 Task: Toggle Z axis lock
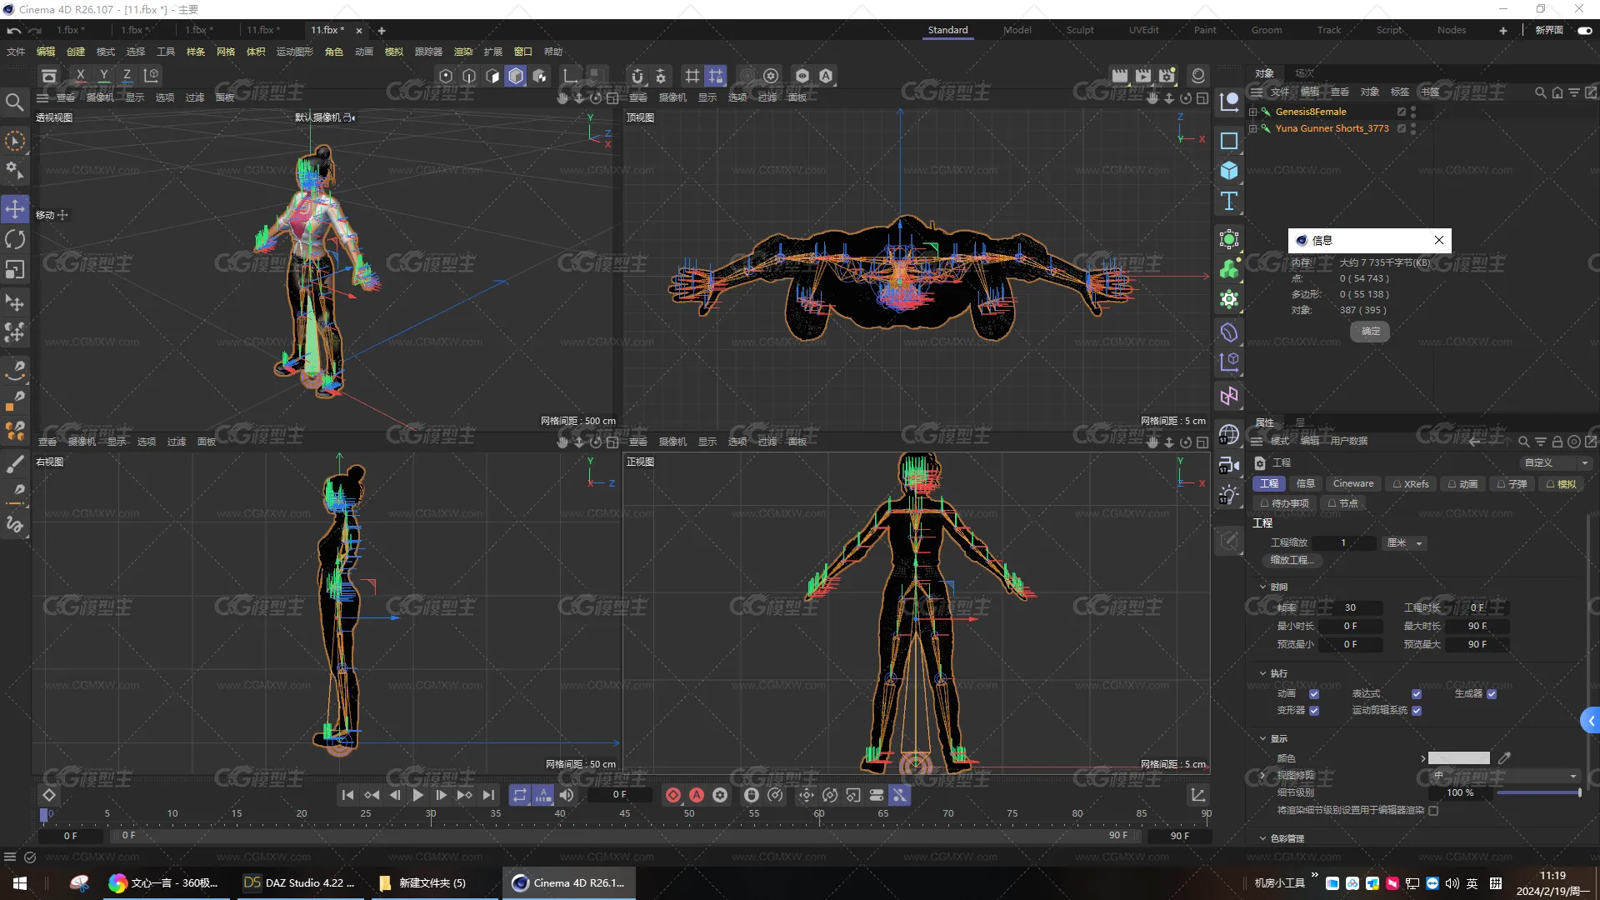pyautogui.click(x=127, y=76)
